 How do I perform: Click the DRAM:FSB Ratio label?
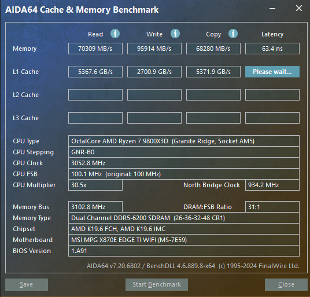pyautogui.click(x=208, y=207)
